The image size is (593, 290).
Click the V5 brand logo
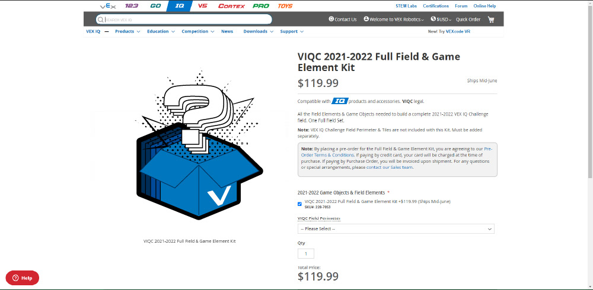[x=203, y=6]
